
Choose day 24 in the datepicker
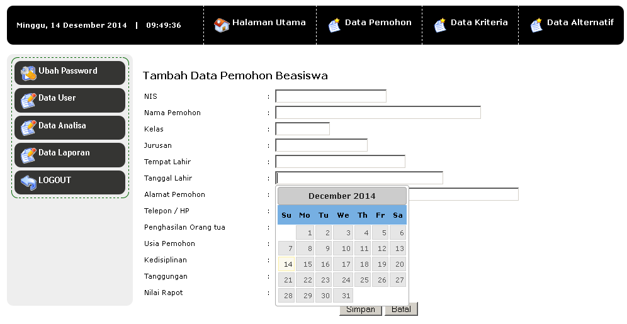click(343, 280)
